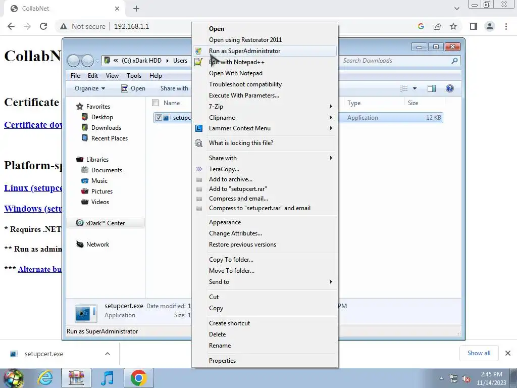Viewport: 517px width, 388px height.
Task: Open the Windows Start orb
Action: (x=14, y=379)
